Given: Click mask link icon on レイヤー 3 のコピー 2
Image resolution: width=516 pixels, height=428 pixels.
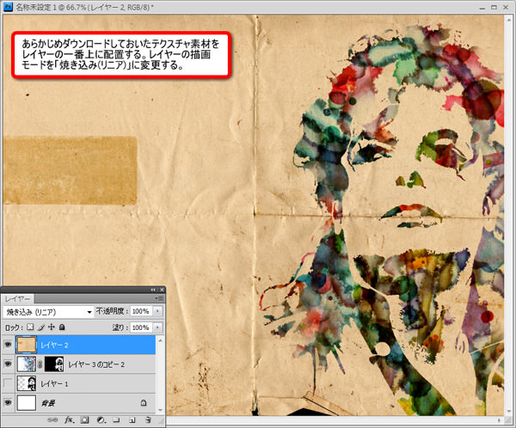Looking at the screenshot, I should tap(40, 364).
